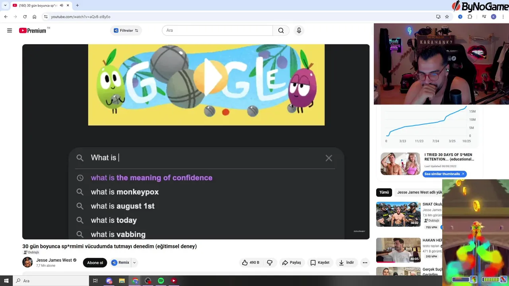Open a new browser tab with plus

pos(77,5)
